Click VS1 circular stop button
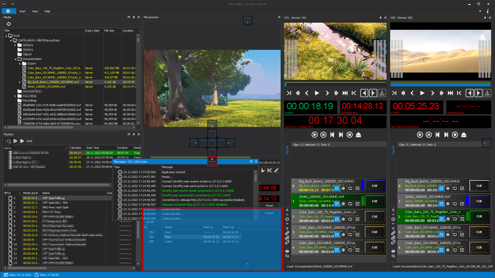 pos(349,135)
